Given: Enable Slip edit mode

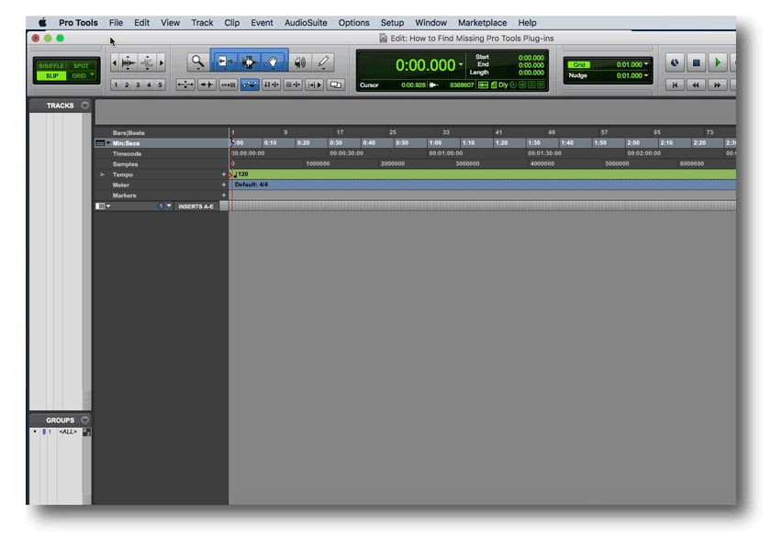Looking at the screenshot, I should pos(51,75).
